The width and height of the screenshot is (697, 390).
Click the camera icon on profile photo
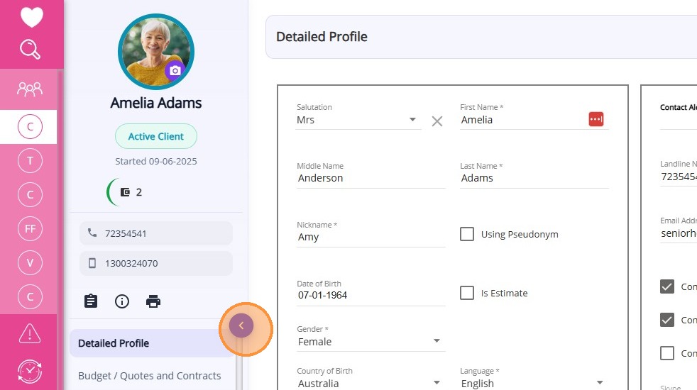(x=175, y=71)
